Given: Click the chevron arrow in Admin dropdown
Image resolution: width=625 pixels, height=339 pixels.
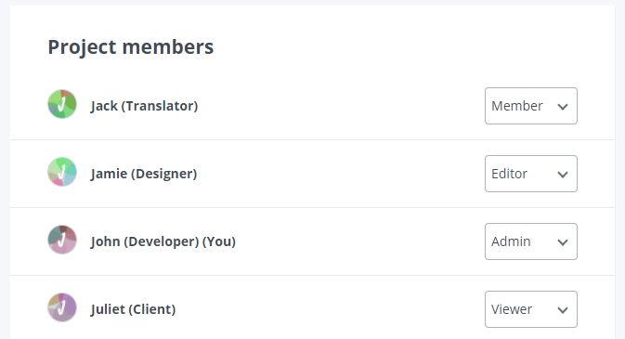Looking at the screenshot, I should point(563,242).
